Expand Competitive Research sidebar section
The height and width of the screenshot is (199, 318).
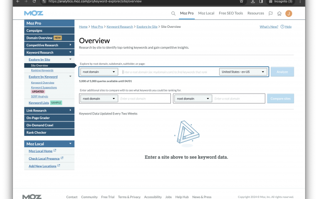point(71,45)
